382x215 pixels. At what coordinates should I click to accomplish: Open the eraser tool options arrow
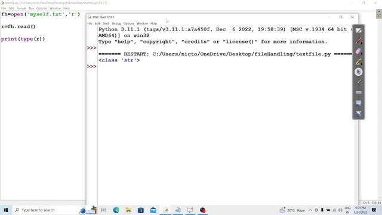pyautogui.click(x=362, y=54)
